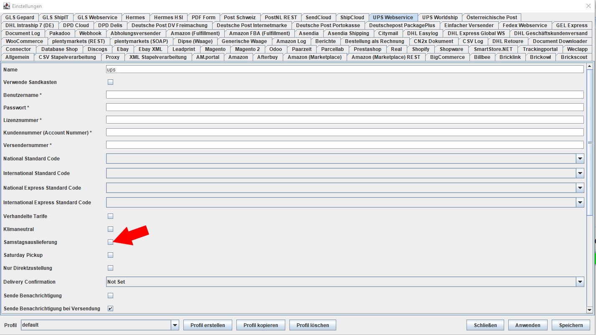Switch to the Allgemein tab
596x335 pixels.
pyautogui.click(x=18, y=57)
